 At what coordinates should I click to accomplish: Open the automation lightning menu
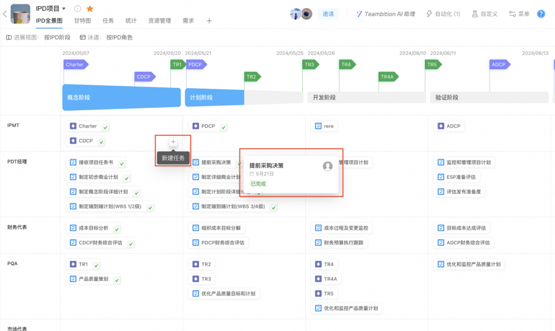point(443,14)
